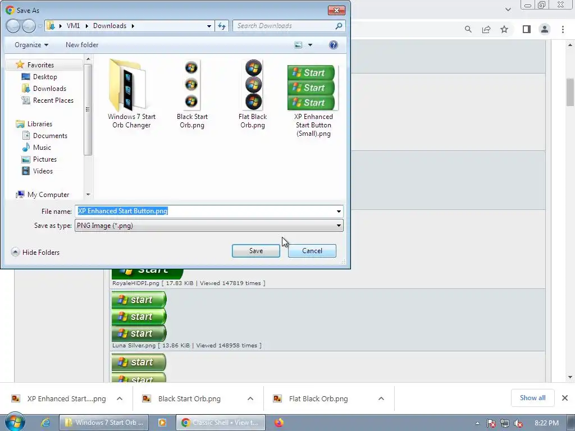Click the Forward navigation arrow in Save As

coord(29,26)
